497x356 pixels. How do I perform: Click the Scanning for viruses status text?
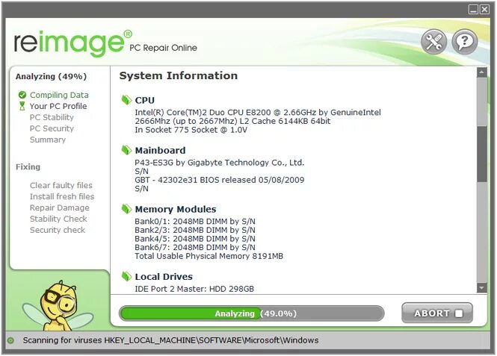coord(170,340)
